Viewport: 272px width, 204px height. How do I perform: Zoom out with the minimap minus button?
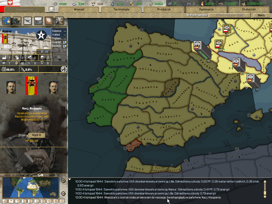point(63,193)
